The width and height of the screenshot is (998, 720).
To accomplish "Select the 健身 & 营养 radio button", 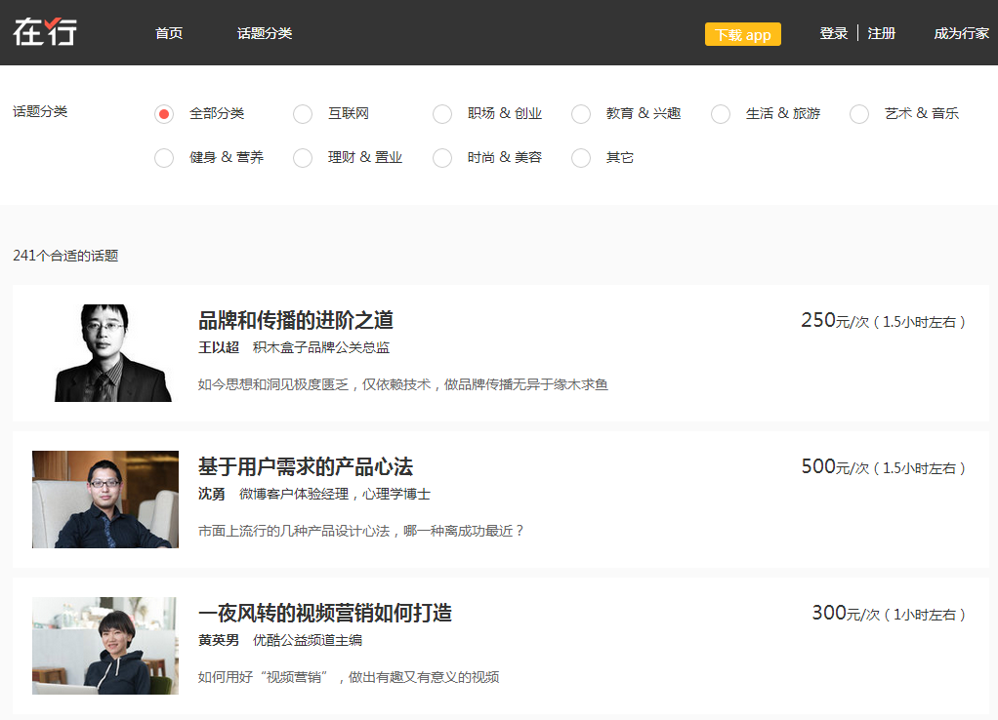I will click(x=164, y=158).
